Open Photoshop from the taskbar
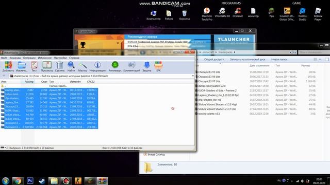 pyautogui.click(x=30, y=181)
